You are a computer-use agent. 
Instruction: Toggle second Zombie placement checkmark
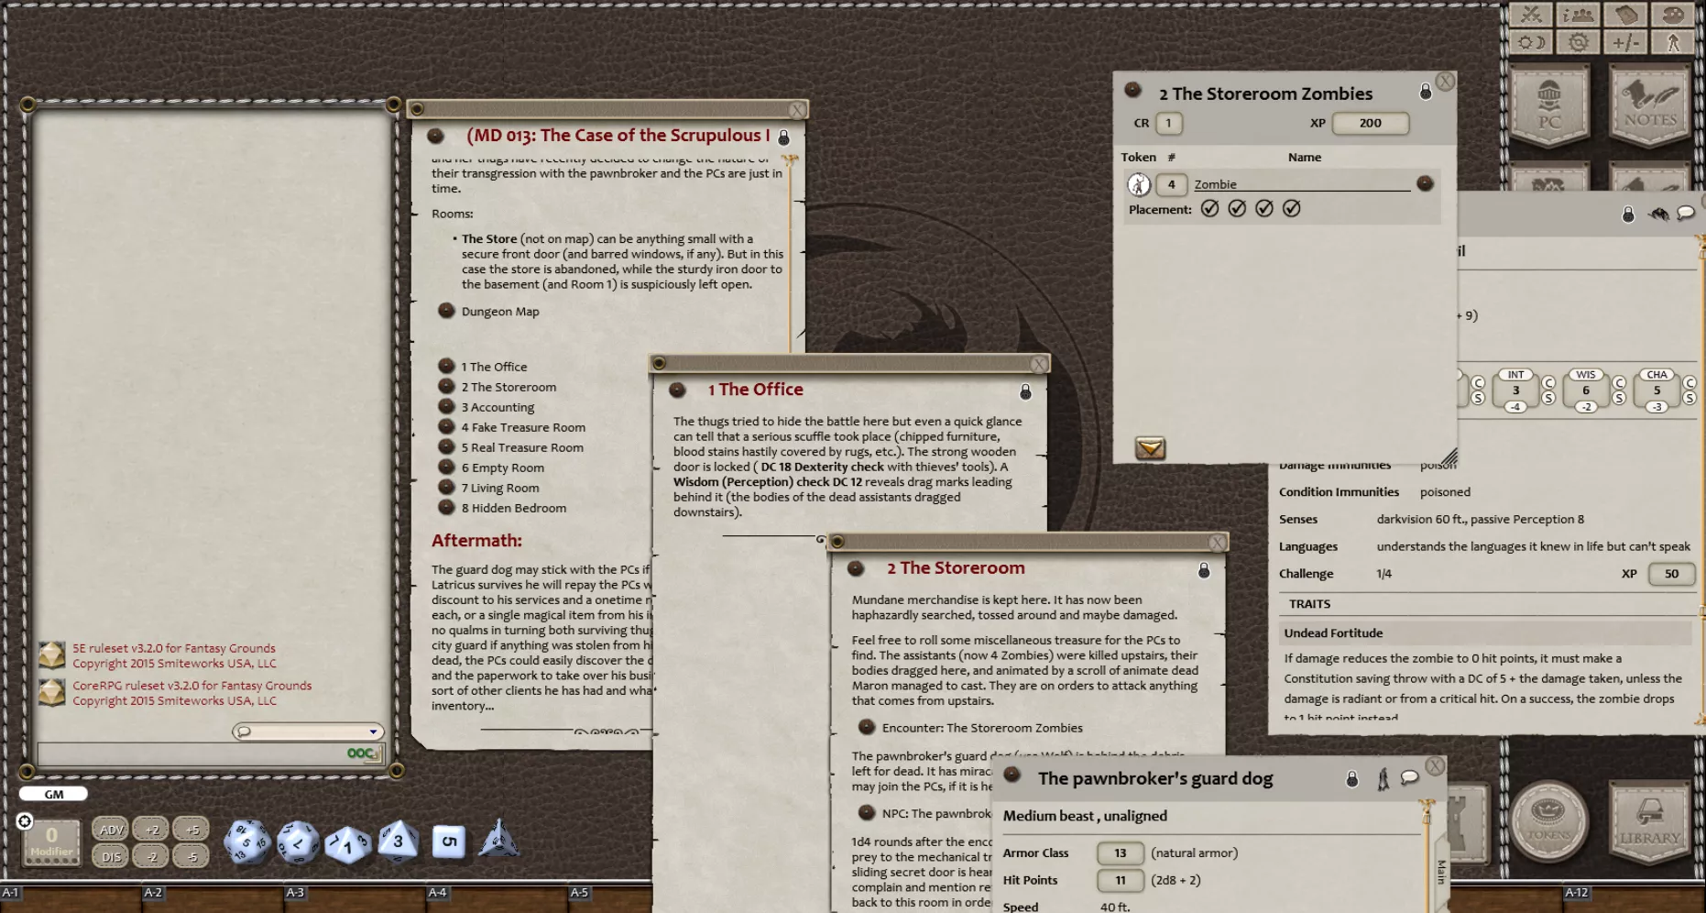[1237, 209]
